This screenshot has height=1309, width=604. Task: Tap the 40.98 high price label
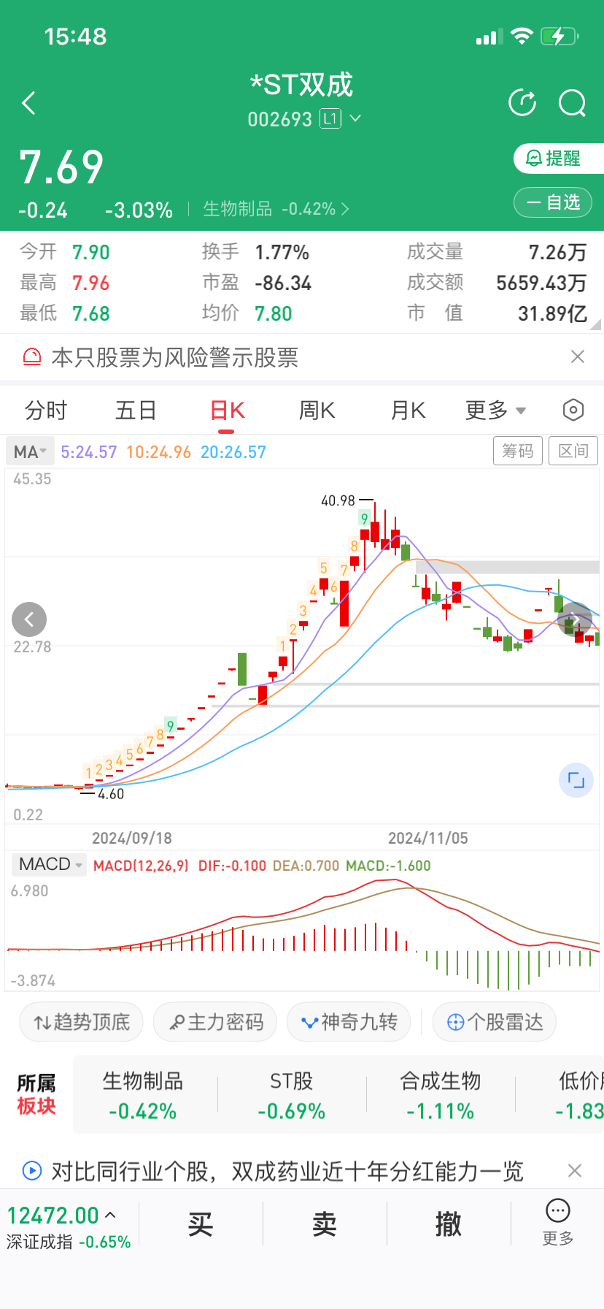[x=338, y=501]
